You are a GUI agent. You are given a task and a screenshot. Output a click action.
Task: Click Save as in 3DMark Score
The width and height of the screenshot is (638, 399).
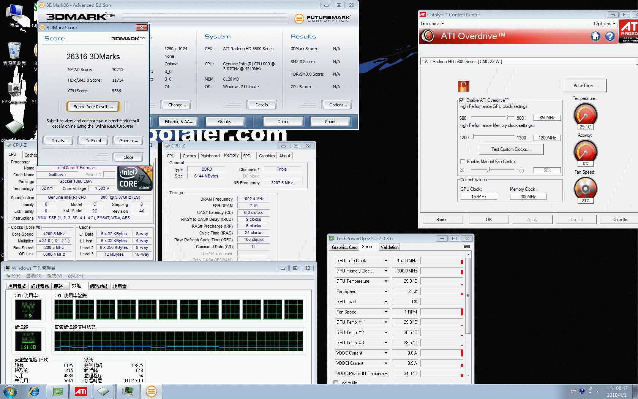(x=129, y=141)
